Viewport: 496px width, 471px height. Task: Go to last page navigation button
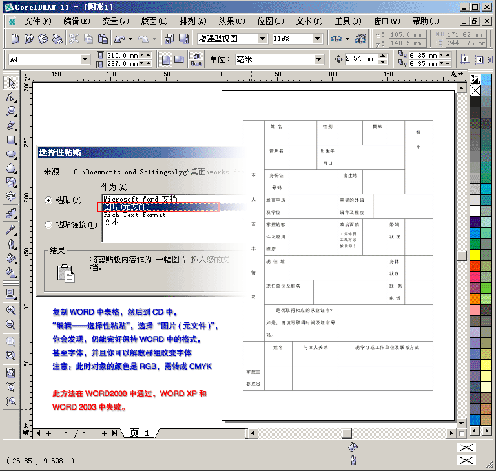point(114,434)
